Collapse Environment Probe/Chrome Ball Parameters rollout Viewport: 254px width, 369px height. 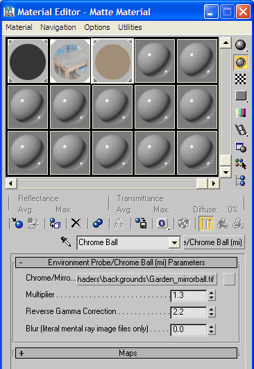pyautogui.click(x=126, y=262)
